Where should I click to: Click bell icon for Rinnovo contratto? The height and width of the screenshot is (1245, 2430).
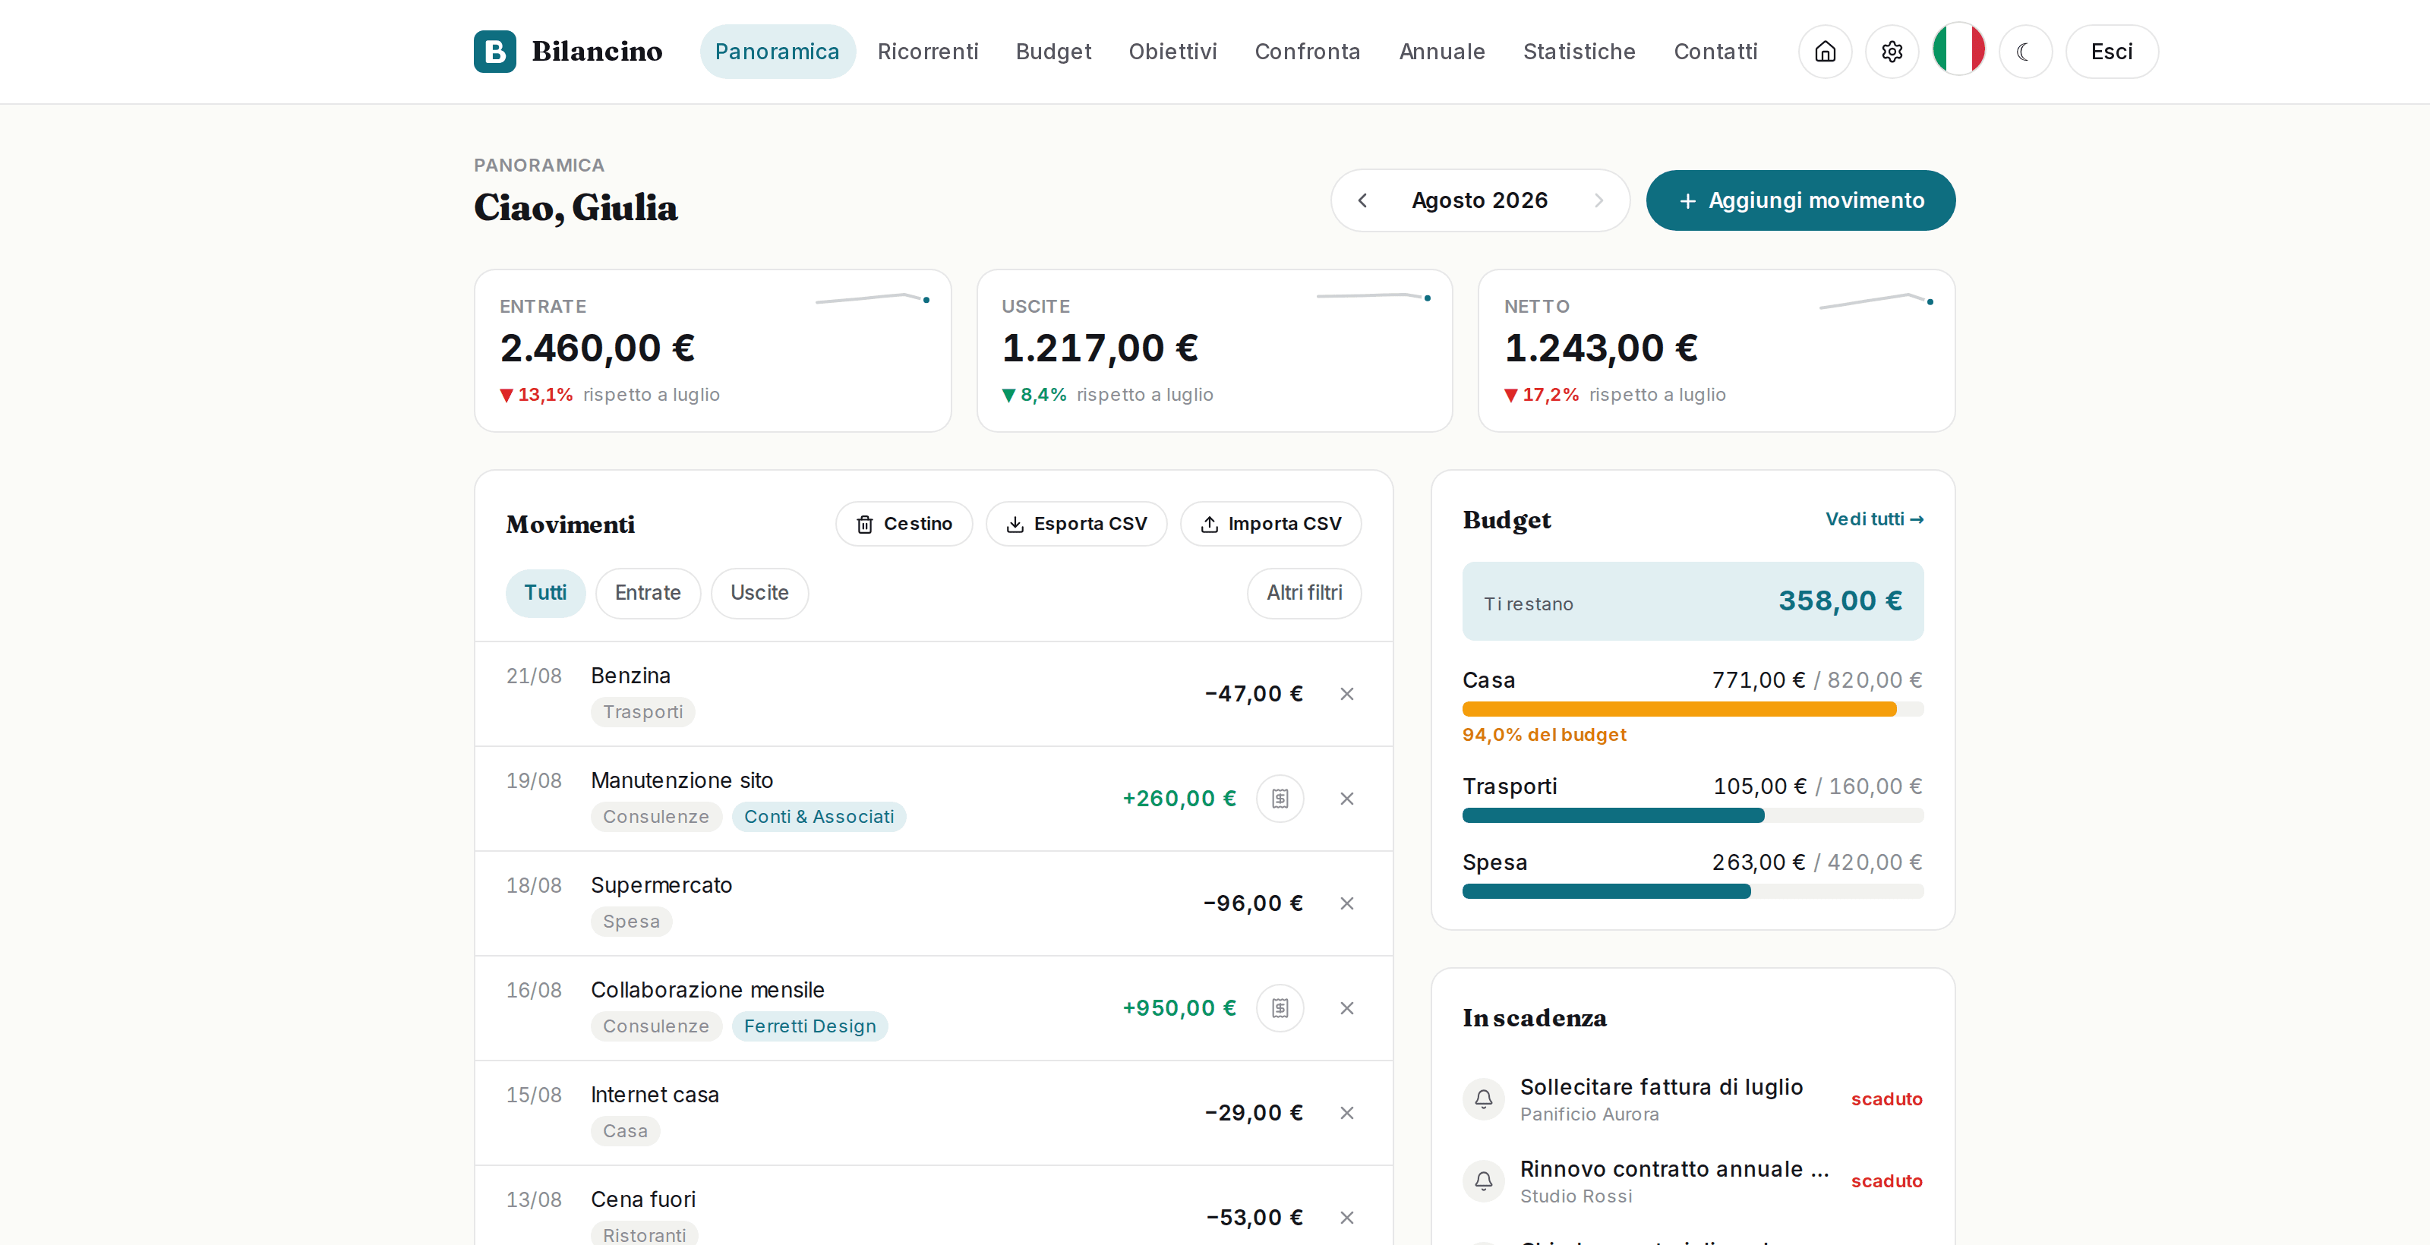pos(1483,1181)
